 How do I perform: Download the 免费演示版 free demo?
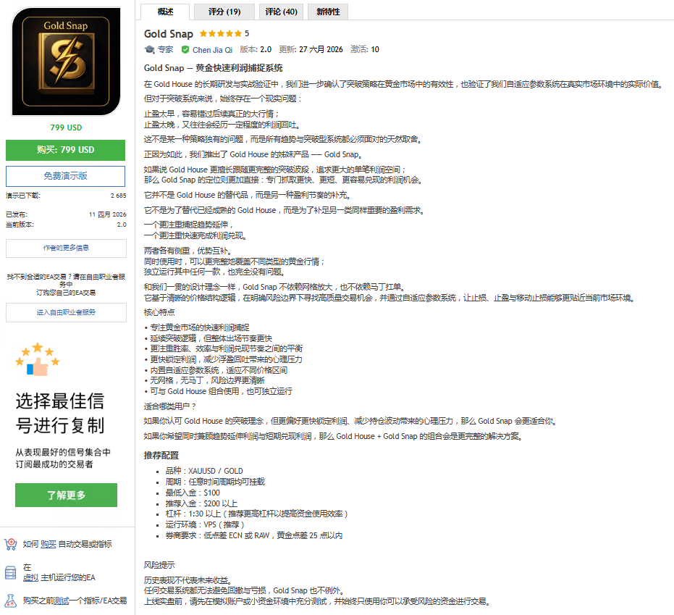coord(65,176)
